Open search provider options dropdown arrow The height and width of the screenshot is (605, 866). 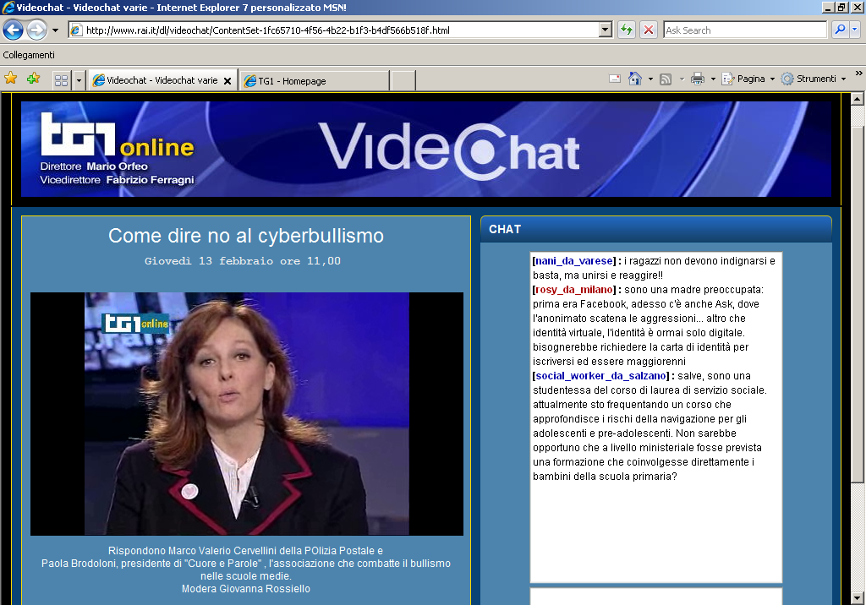(855, 30)
